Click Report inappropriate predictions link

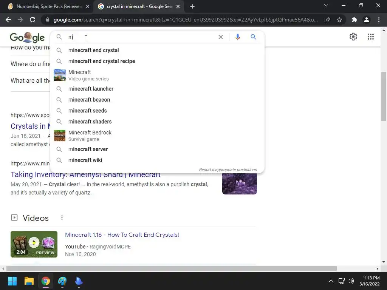coord(228,170)
